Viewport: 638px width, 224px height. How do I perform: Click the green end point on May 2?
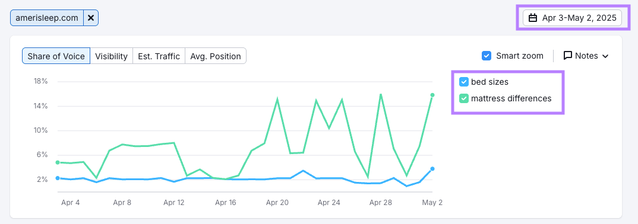(x=432, y=95)
